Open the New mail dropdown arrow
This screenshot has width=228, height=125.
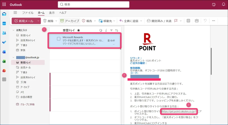coord(39,21)
